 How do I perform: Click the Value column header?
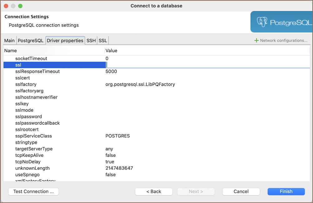pos(111,51)
